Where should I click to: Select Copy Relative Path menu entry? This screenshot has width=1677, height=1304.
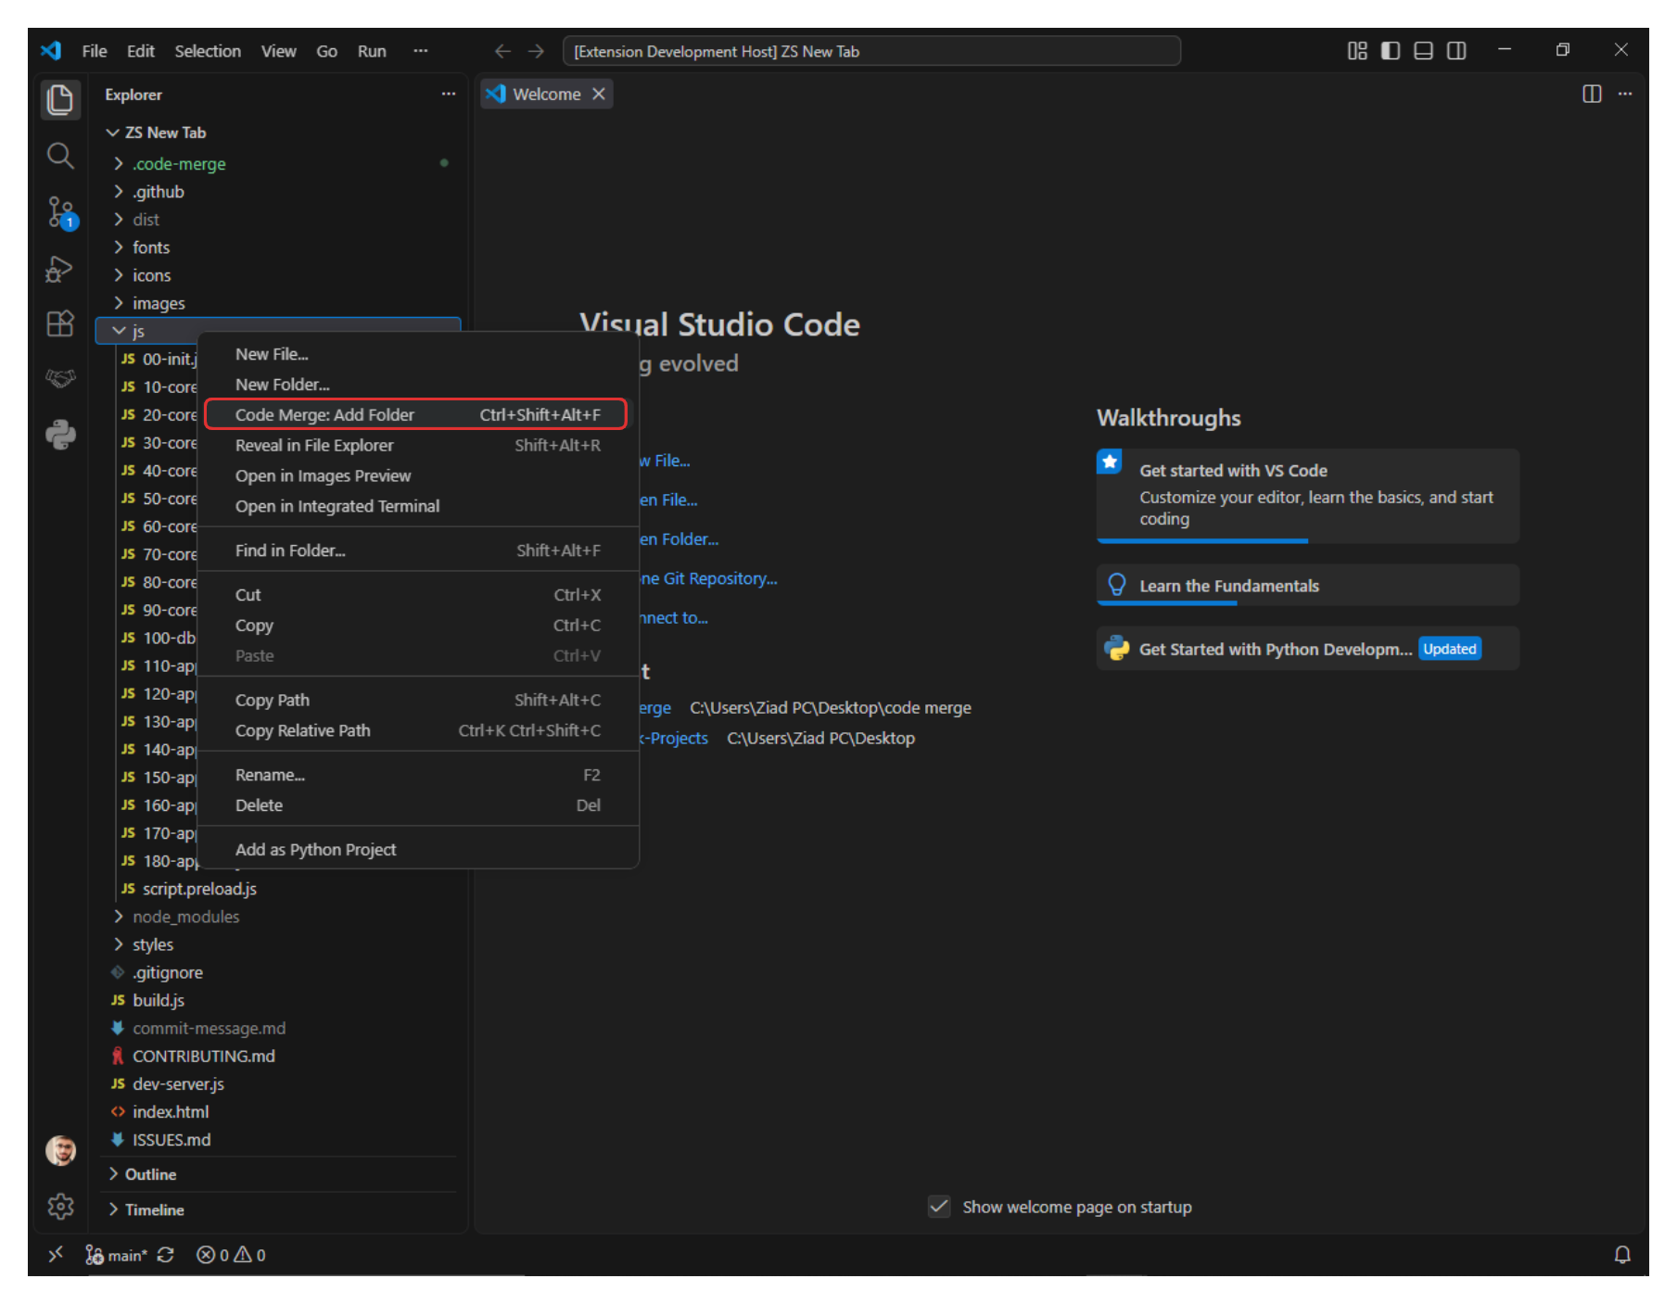(418, 730)
